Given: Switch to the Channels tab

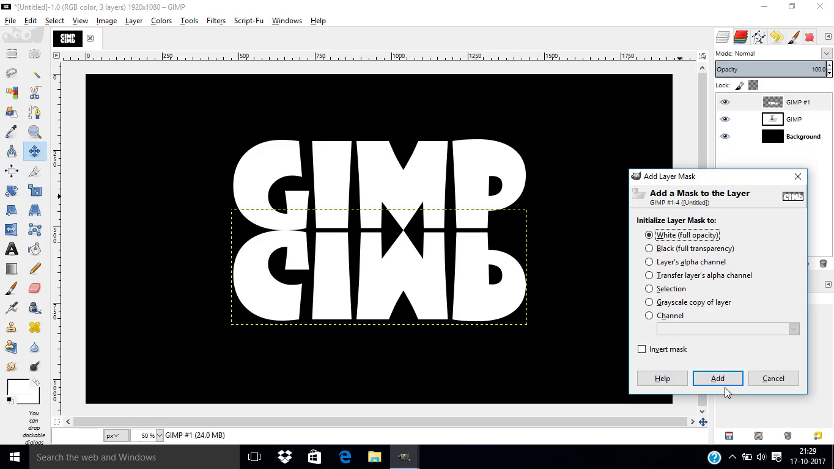Looking at the screenshot, I should tap(740, 37).
